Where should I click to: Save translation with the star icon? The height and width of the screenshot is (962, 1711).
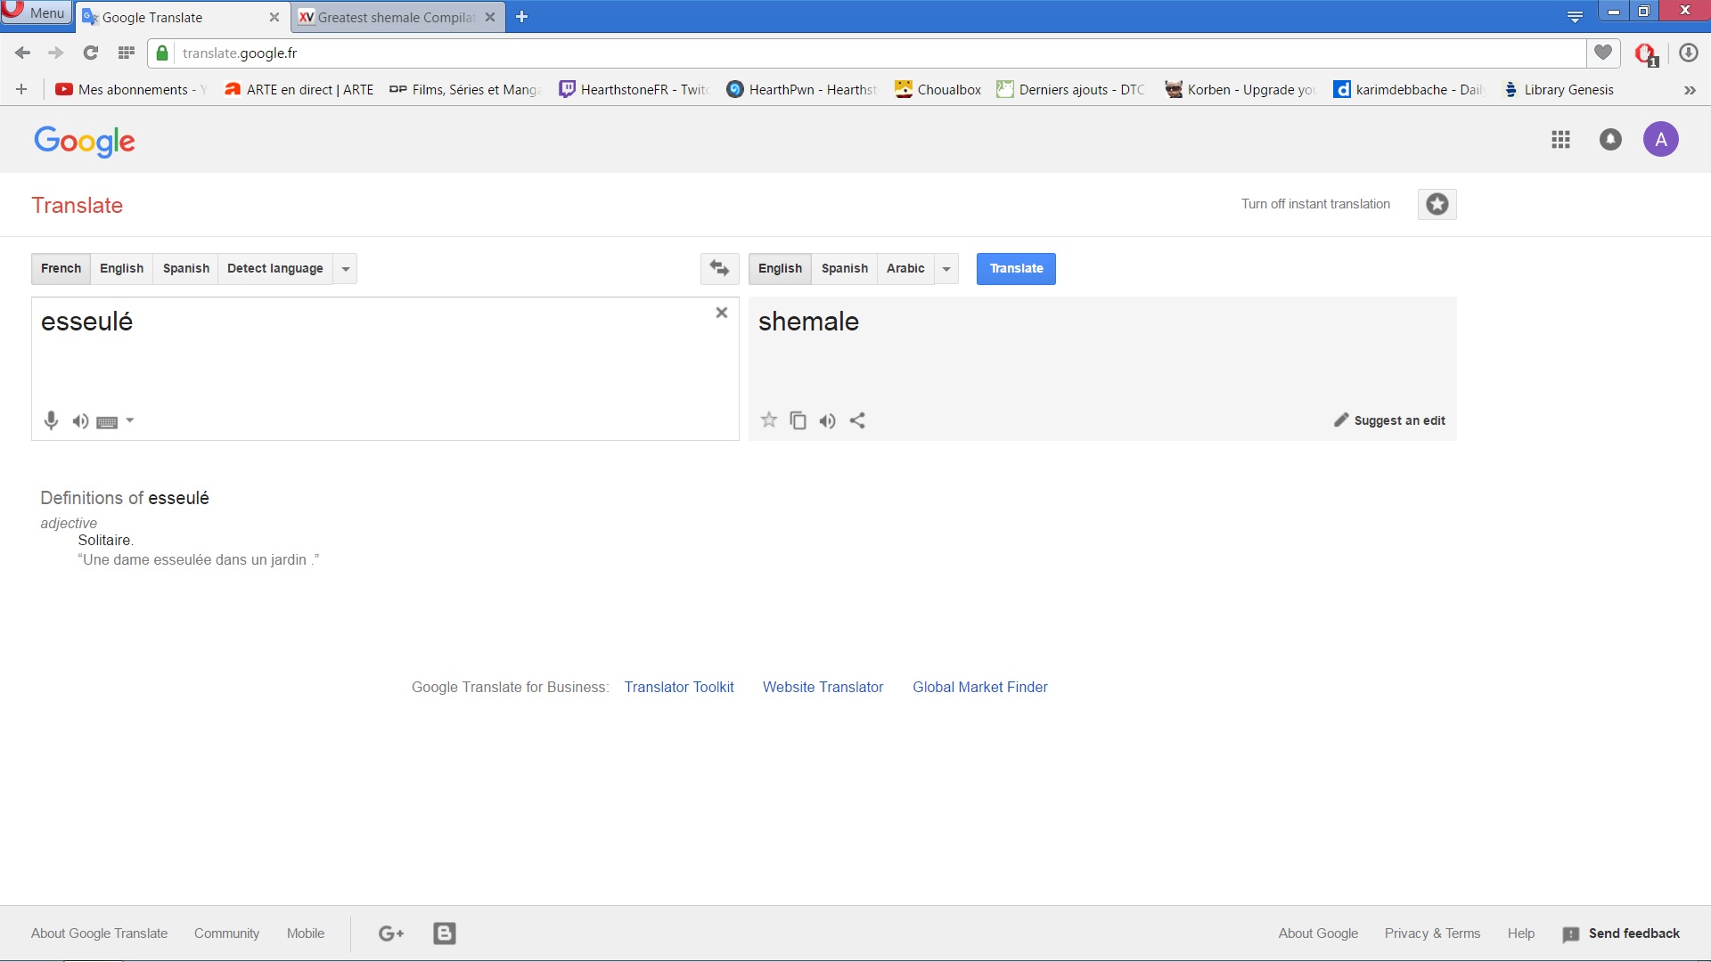click(768, 420)
